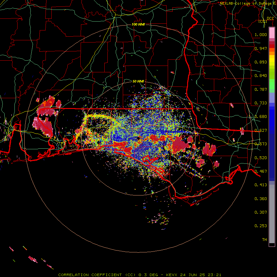The width and height of the screenshot is (277, 277).
Task: Click the 0.253 scale label
Action: click(x=261, y=226)
